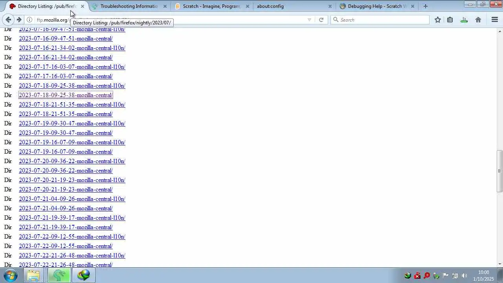
Task: Open 2023-07-22-09-12-55-mozilla-central-l10n/ directory
Action: pyautogui.click(x=72, y=237)
